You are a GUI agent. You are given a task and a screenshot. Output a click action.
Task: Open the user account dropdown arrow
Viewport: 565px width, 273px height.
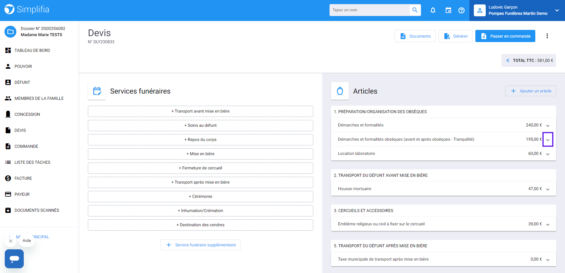pyautogui.click(x=557, y=10)
